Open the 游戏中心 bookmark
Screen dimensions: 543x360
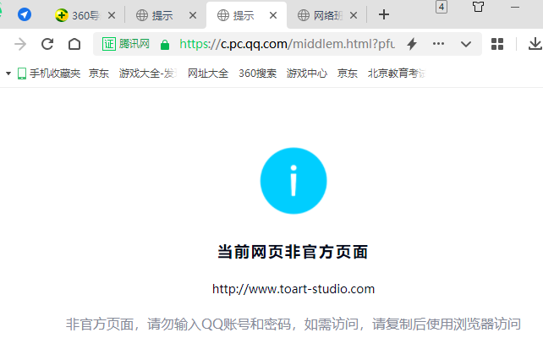pyautogui.click(x=307, y=74)
